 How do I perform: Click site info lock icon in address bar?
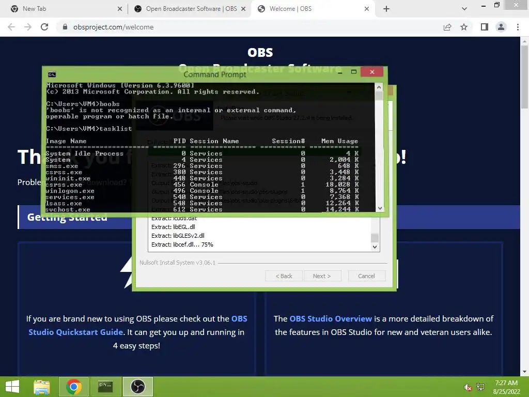point(65,27)
